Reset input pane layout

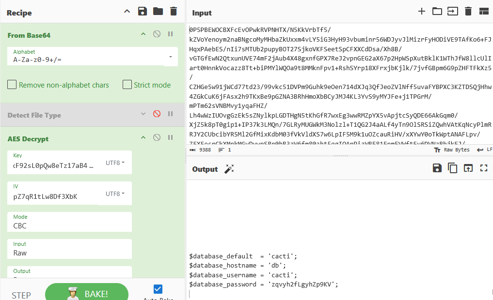tap(483, 12)
